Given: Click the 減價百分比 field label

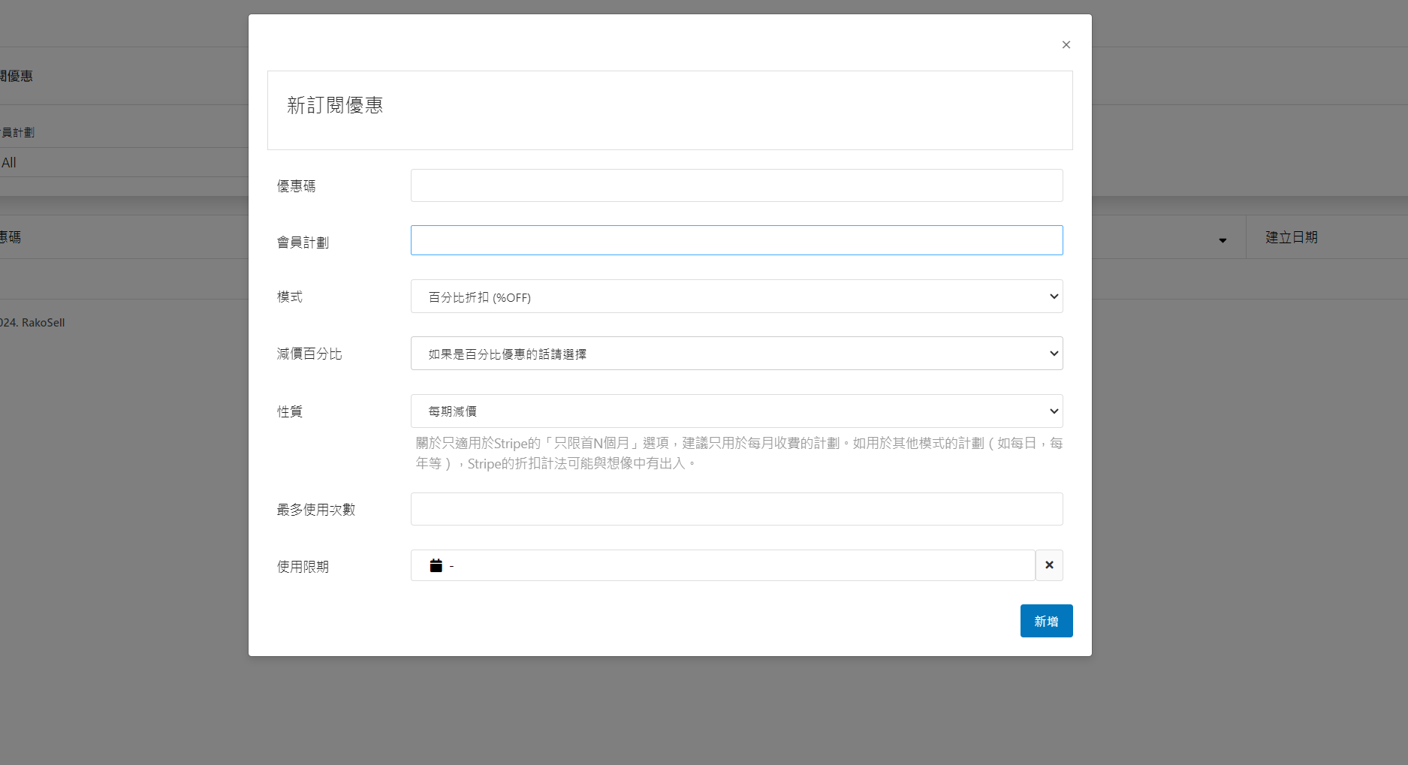Looking at the screenshot, I should [x=309, y=354].
